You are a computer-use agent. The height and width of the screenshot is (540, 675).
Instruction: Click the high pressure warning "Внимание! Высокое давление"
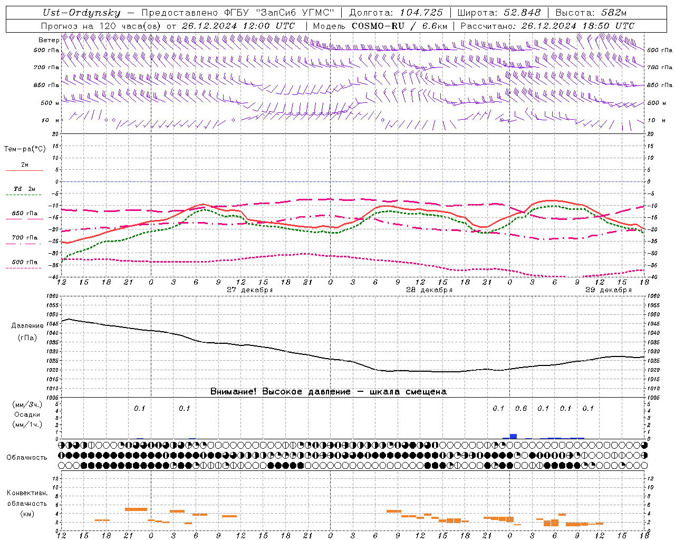click(x=280, y=392)
